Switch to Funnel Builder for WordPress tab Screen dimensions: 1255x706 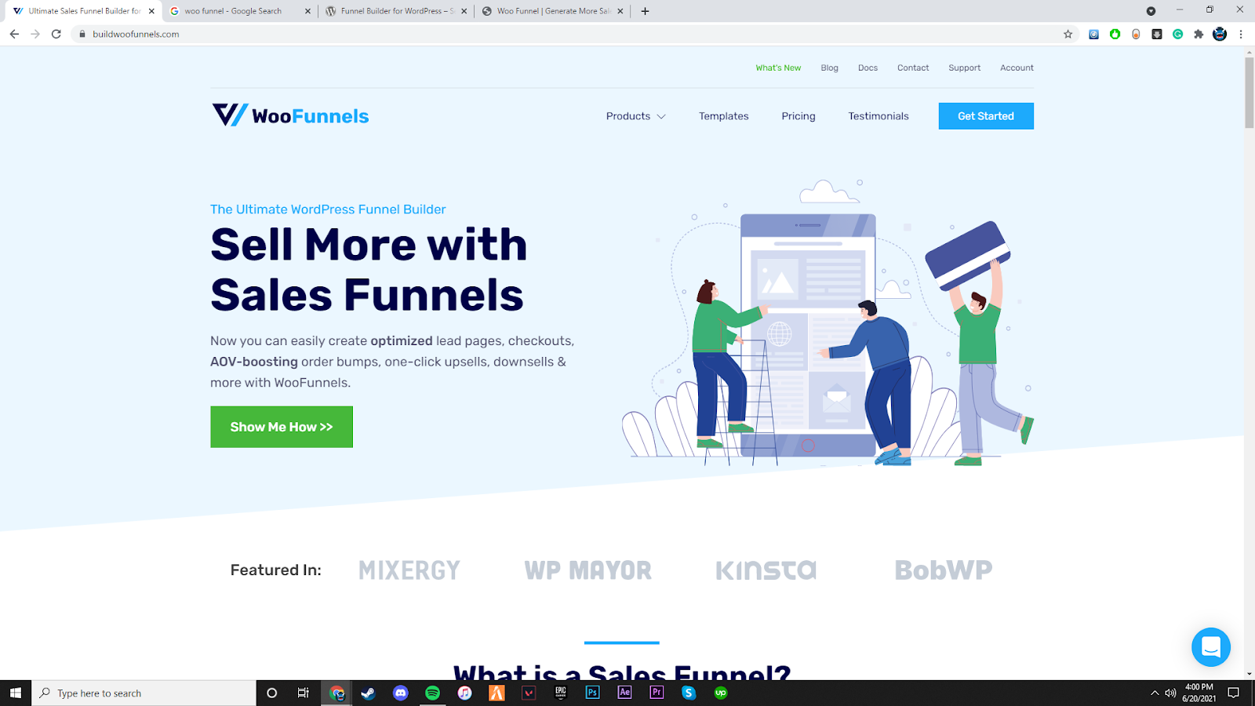395,11
